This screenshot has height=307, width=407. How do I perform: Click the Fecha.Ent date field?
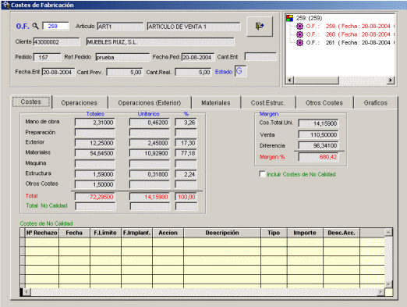[58, 72]
